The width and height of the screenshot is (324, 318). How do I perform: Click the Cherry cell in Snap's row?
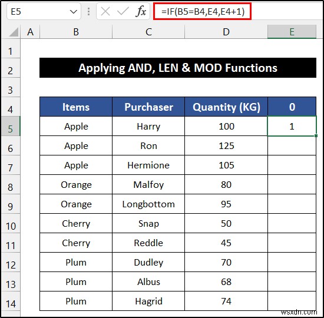click(76, 223)
